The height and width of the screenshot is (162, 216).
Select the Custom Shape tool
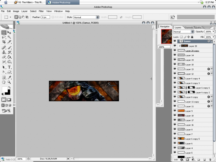click(9, 72)
